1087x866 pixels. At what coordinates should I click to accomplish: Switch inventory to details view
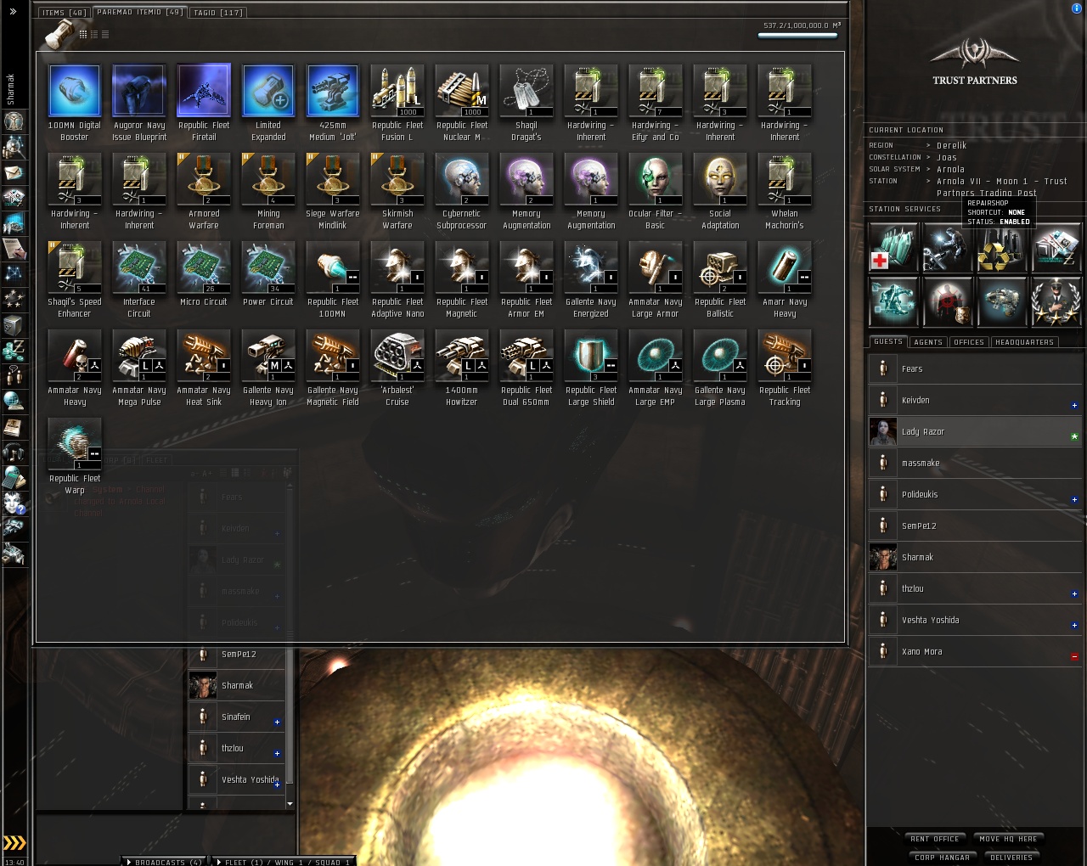(x=94, y=34)
